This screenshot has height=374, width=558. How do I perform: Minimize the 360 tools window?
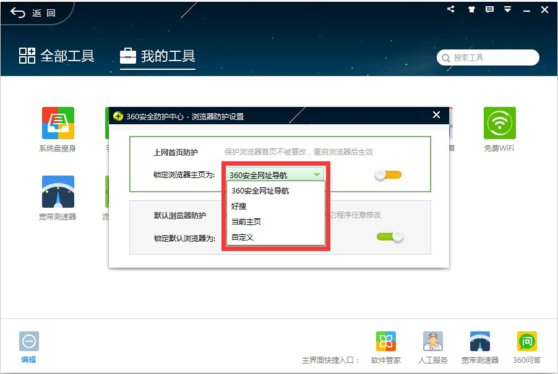(x=526, y=10)
